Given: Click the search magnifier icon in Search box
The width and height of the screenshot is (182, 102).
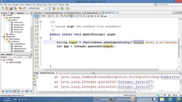Looking at the screenshot, I should coord(156,5).
